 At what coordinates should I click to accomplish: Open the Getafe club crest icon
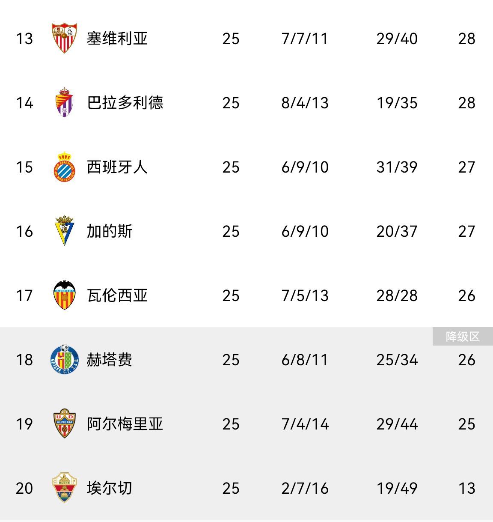(64, 360)
